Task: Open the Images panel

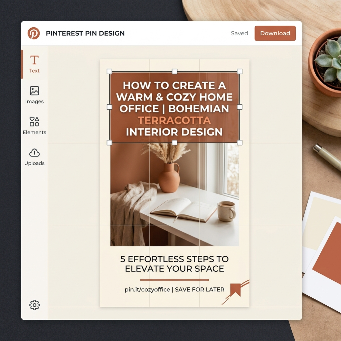Action: pyautogui.click(x=34, y=95)
